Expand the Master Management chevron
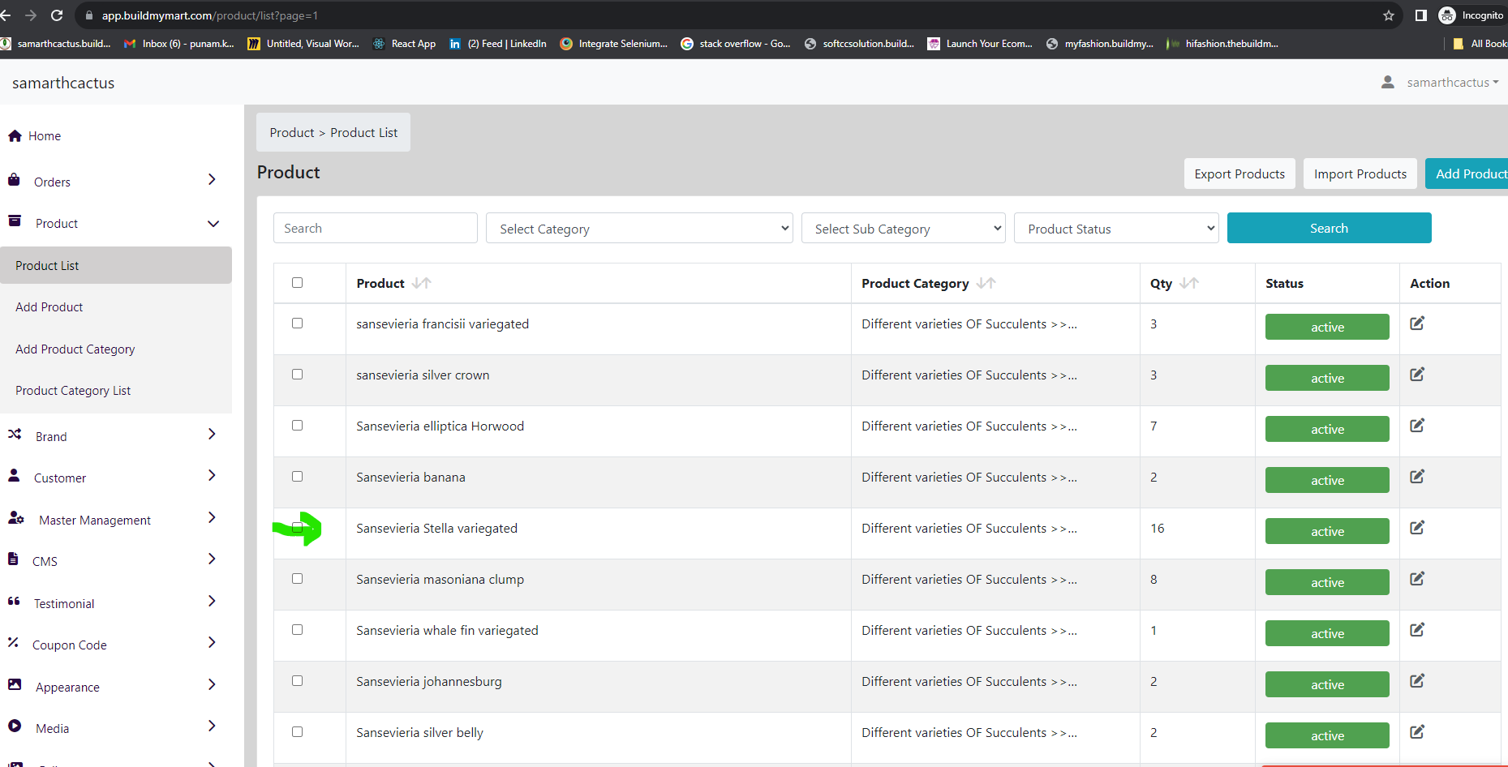Viewport: 1508px width, 767px height. 212,518
